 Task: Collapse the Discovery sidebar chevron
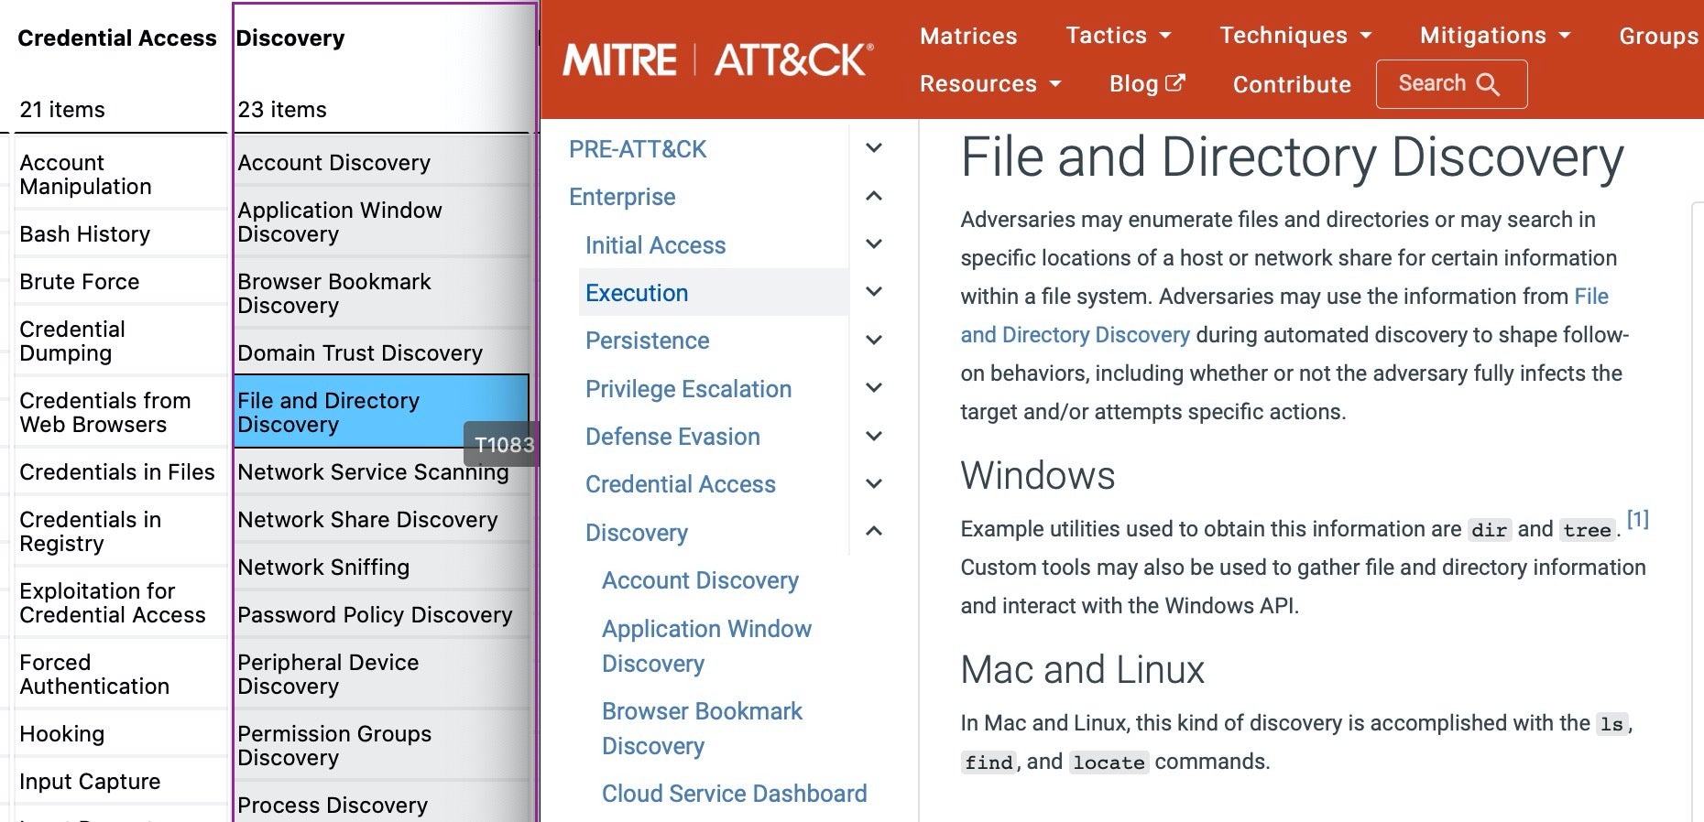coord(874,532)
